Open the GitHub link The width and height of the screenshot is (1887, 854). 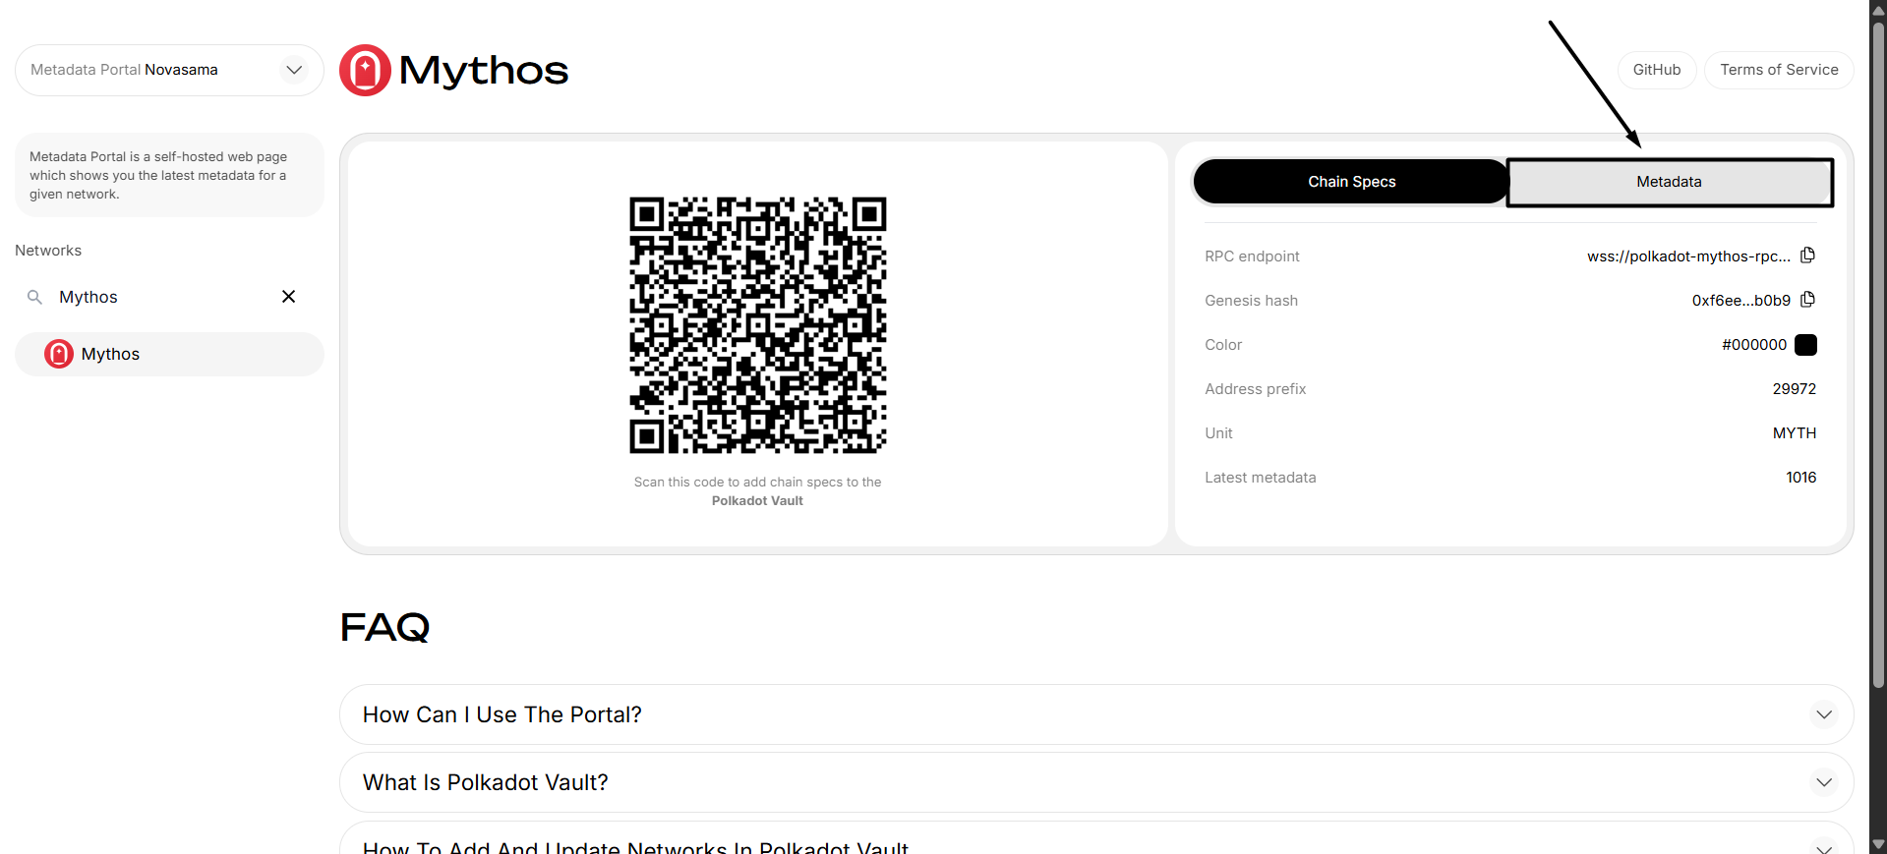[x=1656, y=70]
